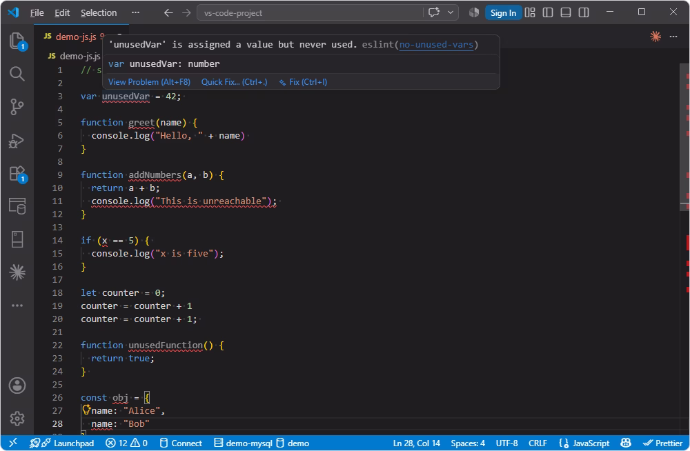The height and width of the screenshot is (451, 690).
Task: Change encoding via UTF-8
Action: [506, 443]
